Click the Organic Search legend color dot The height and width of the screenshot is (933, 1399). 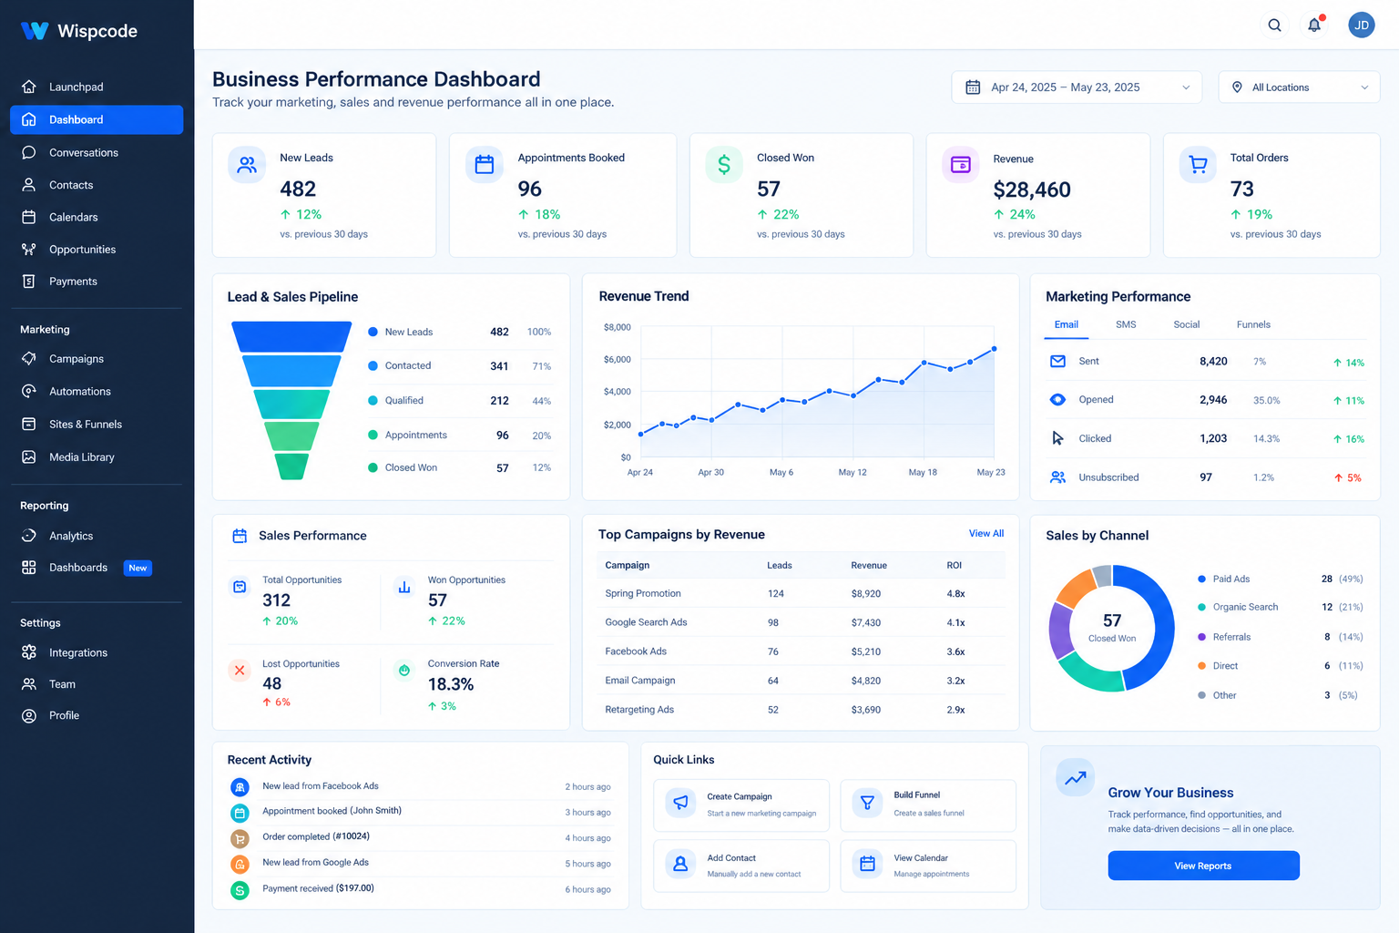[1202, 608]
